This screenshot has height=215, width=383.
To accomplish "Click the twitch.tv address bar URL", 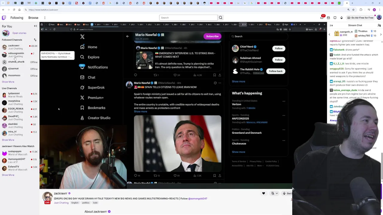I will (43, 10).
